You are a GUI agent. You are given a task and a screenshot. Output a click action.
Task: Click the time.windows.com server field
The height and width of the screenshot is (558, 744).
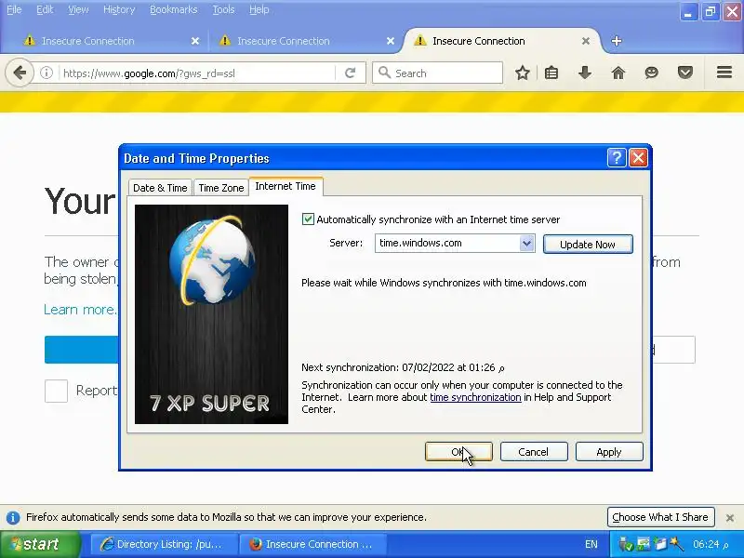447,244
